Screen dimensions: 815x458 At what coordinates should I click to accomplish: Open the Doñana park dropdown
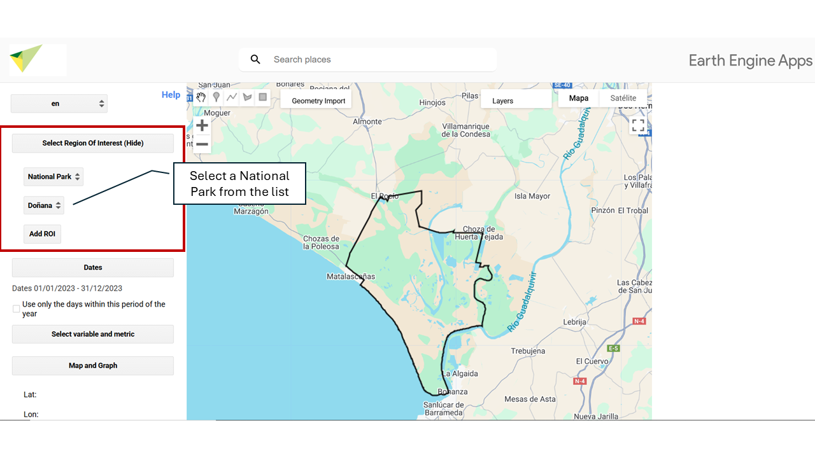coord(44,205)
